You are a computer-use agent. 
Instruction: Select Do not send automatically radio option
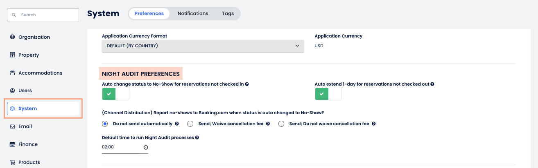pos(105,124)
